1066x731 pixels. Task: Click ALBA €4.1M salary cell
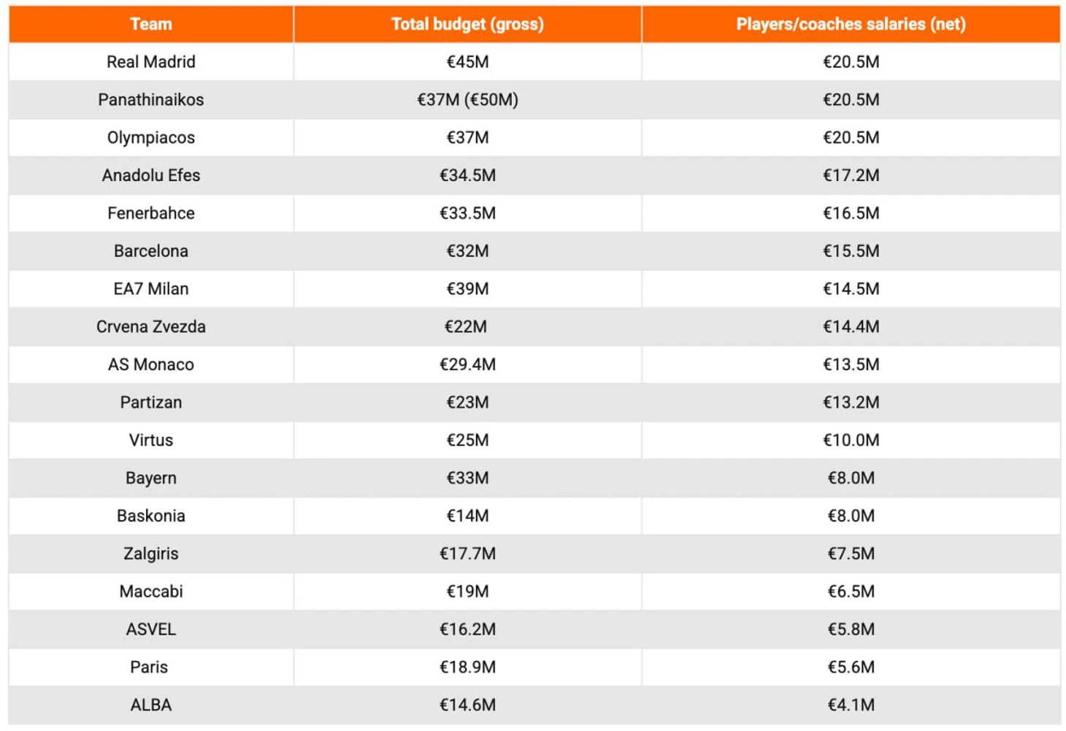pos(851,705)
